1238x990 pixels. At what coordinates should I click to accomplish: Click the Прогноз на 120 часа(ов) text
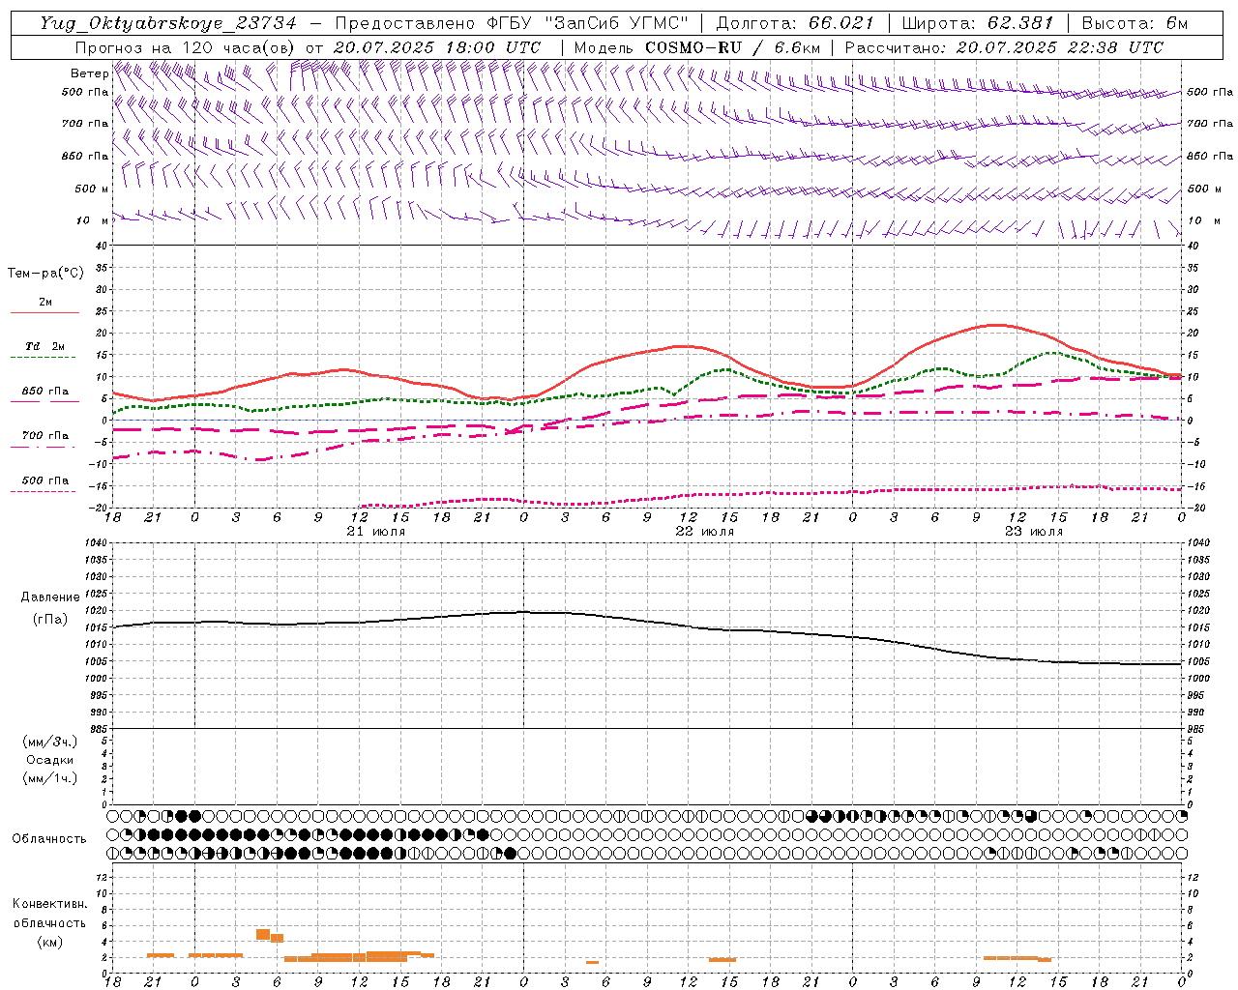(x=187, y=47)
